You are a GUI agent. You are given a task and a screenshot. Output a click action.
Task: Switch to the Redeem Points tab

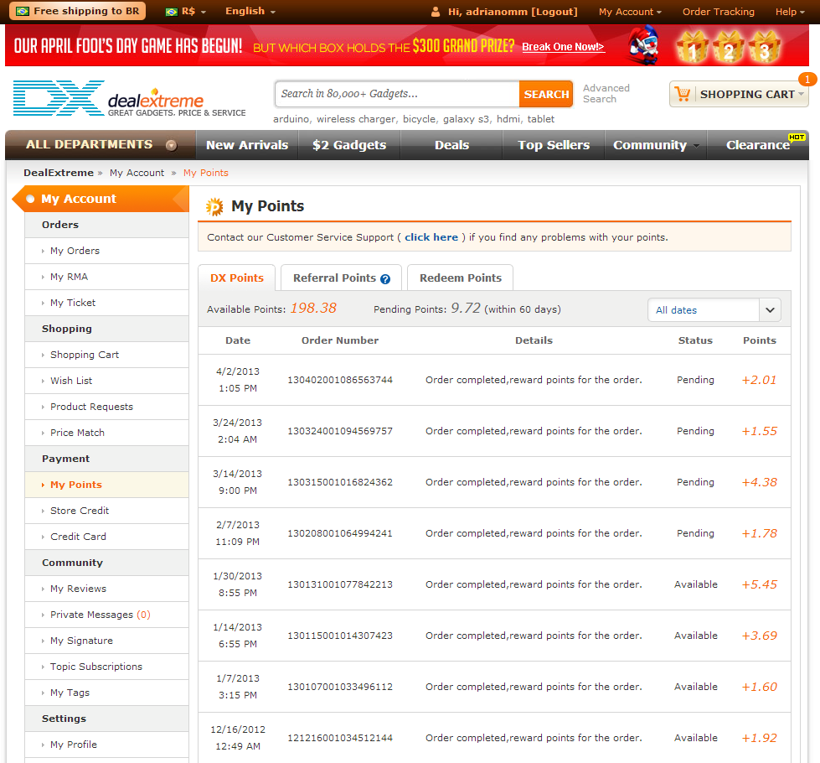click(460, 278)
